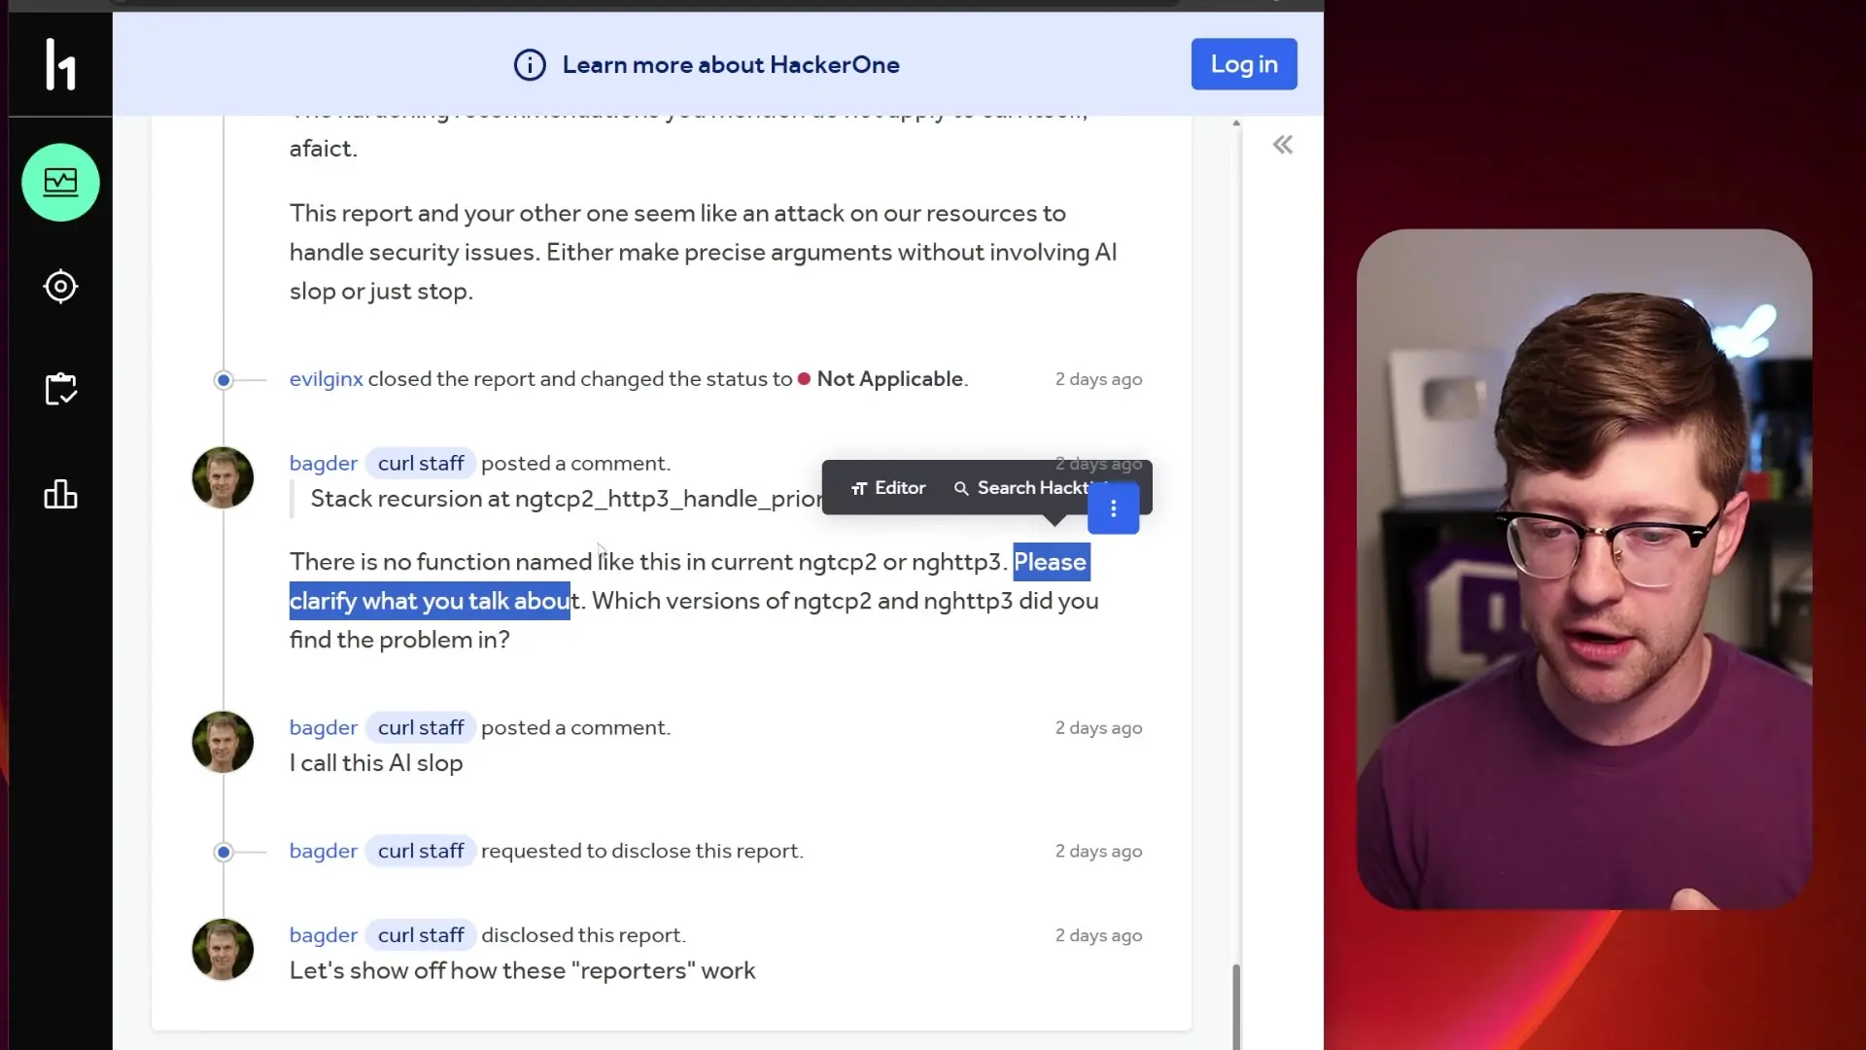Select the Hacktivity chart icon in sidebar

[x=60, y=182]
